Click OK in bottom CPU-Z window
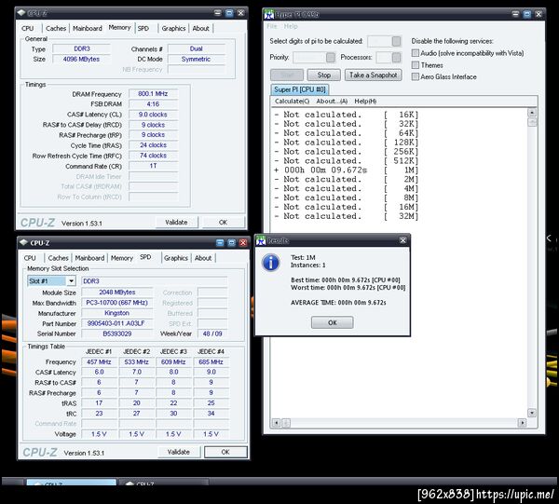The image size is (559, 504). 225,452
